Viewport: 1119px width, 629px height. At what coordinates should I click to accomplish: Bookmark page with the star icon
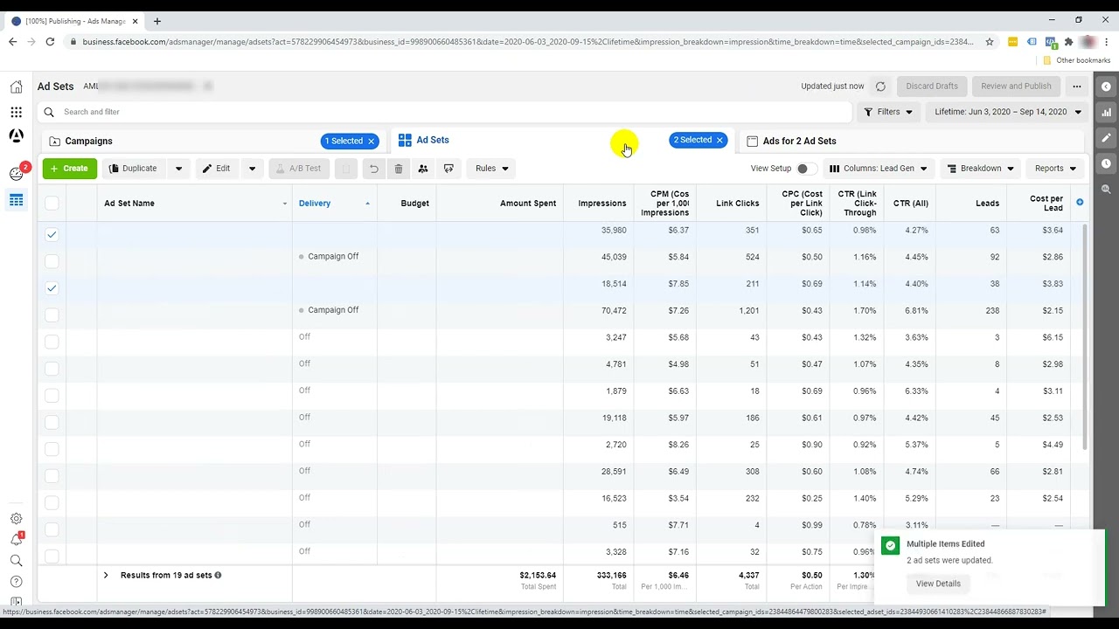coord(990,41)
